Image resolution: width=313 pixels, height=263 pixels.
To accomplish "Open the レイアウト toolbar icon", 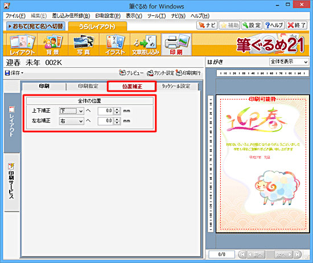I will point(22,45).
